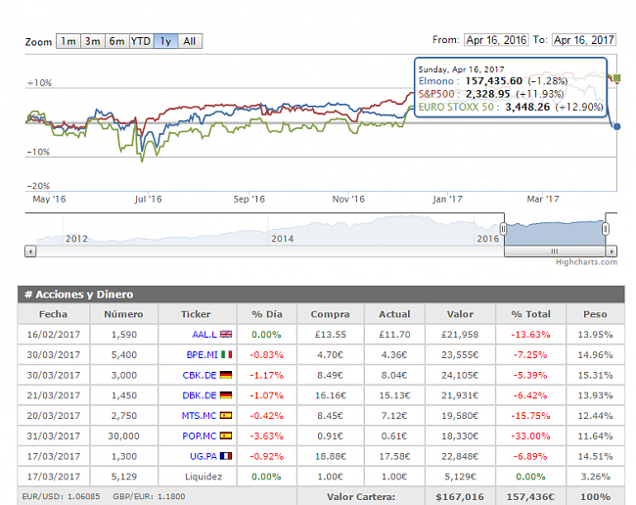
Task: Click the -13.63% total for AAL.L
Action: pos(530,335)
